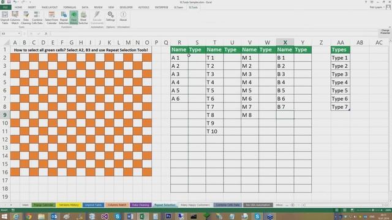This screenshot has height=220, width=392.
Task: Switch to Page Layout view in status bar
Action: click(x=344, y=210)
